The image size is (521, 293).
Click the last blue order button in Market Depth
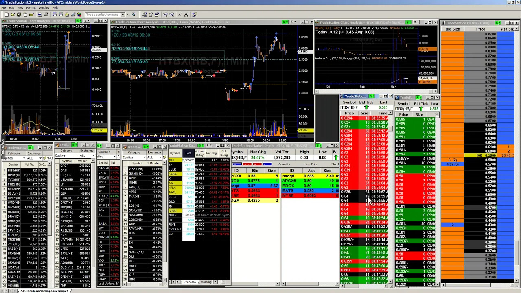pos(267,164)
